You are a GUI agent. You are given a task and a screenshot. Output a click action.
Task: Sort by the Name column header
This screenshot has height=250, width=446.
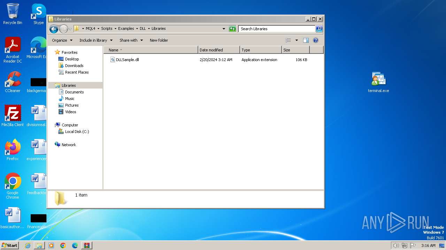click(x=151, y=50)
